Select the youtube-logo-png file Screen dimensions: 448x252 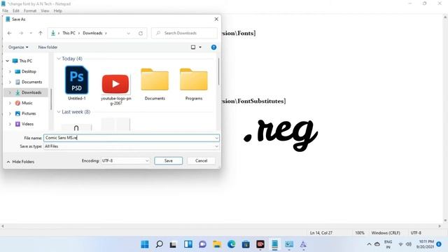(x=115, y=89)
